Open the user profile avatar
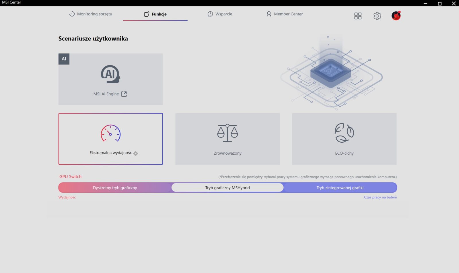 (396, 16)
